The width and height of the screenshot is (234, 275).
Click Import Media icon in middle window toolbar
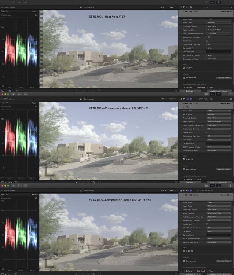(13, 94)
